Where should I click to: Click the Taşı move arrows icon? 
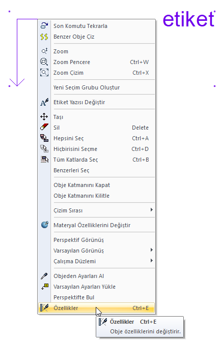pyautogui.click(x=44, y=117)
